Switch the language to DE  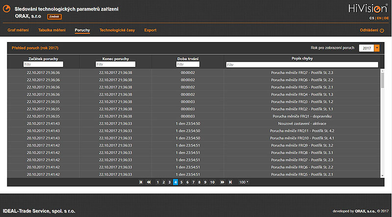point(386,18)
